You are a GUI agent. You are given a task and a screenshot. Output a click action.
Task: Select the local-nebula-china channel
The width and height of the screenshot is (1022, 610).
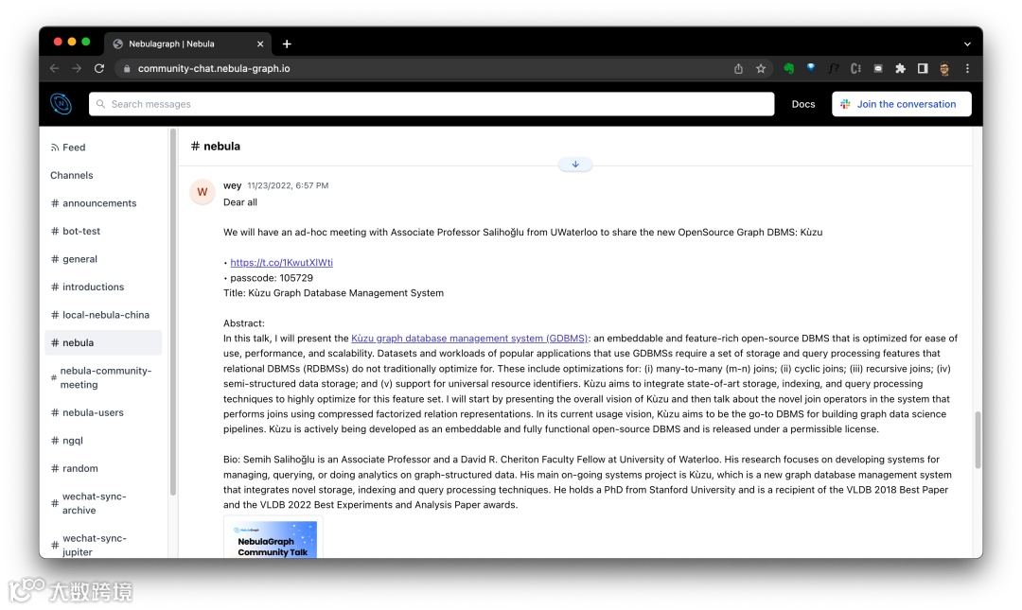(x=103, y=316)
